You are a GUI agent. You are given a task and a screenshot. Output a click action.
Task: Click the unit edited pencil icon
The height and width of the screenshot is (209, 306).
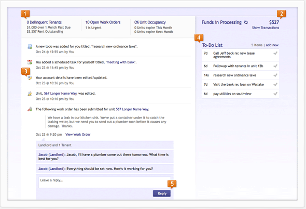click(30, 94)
